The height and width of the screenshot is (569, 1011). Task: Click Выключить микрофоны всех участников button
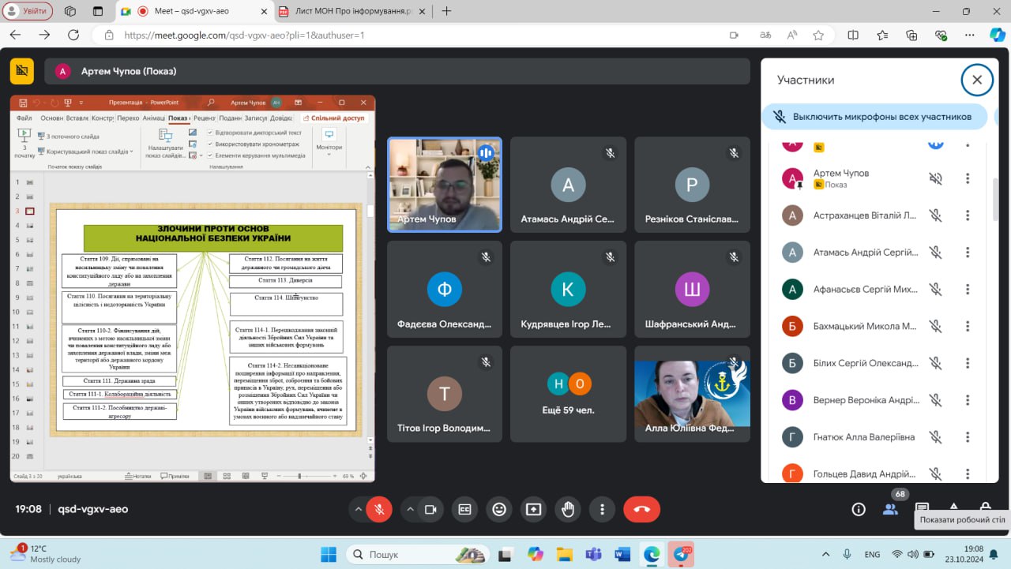click(874, 117)
